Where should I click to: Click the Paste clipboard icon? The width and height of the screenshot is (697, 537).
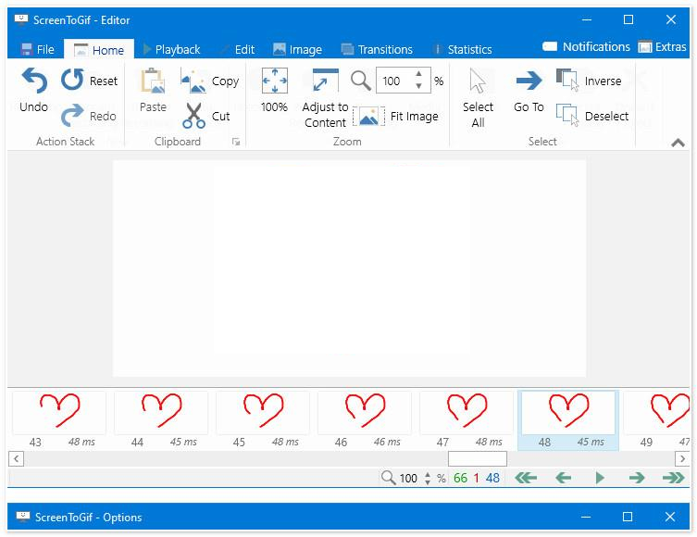tap(153, 81)
